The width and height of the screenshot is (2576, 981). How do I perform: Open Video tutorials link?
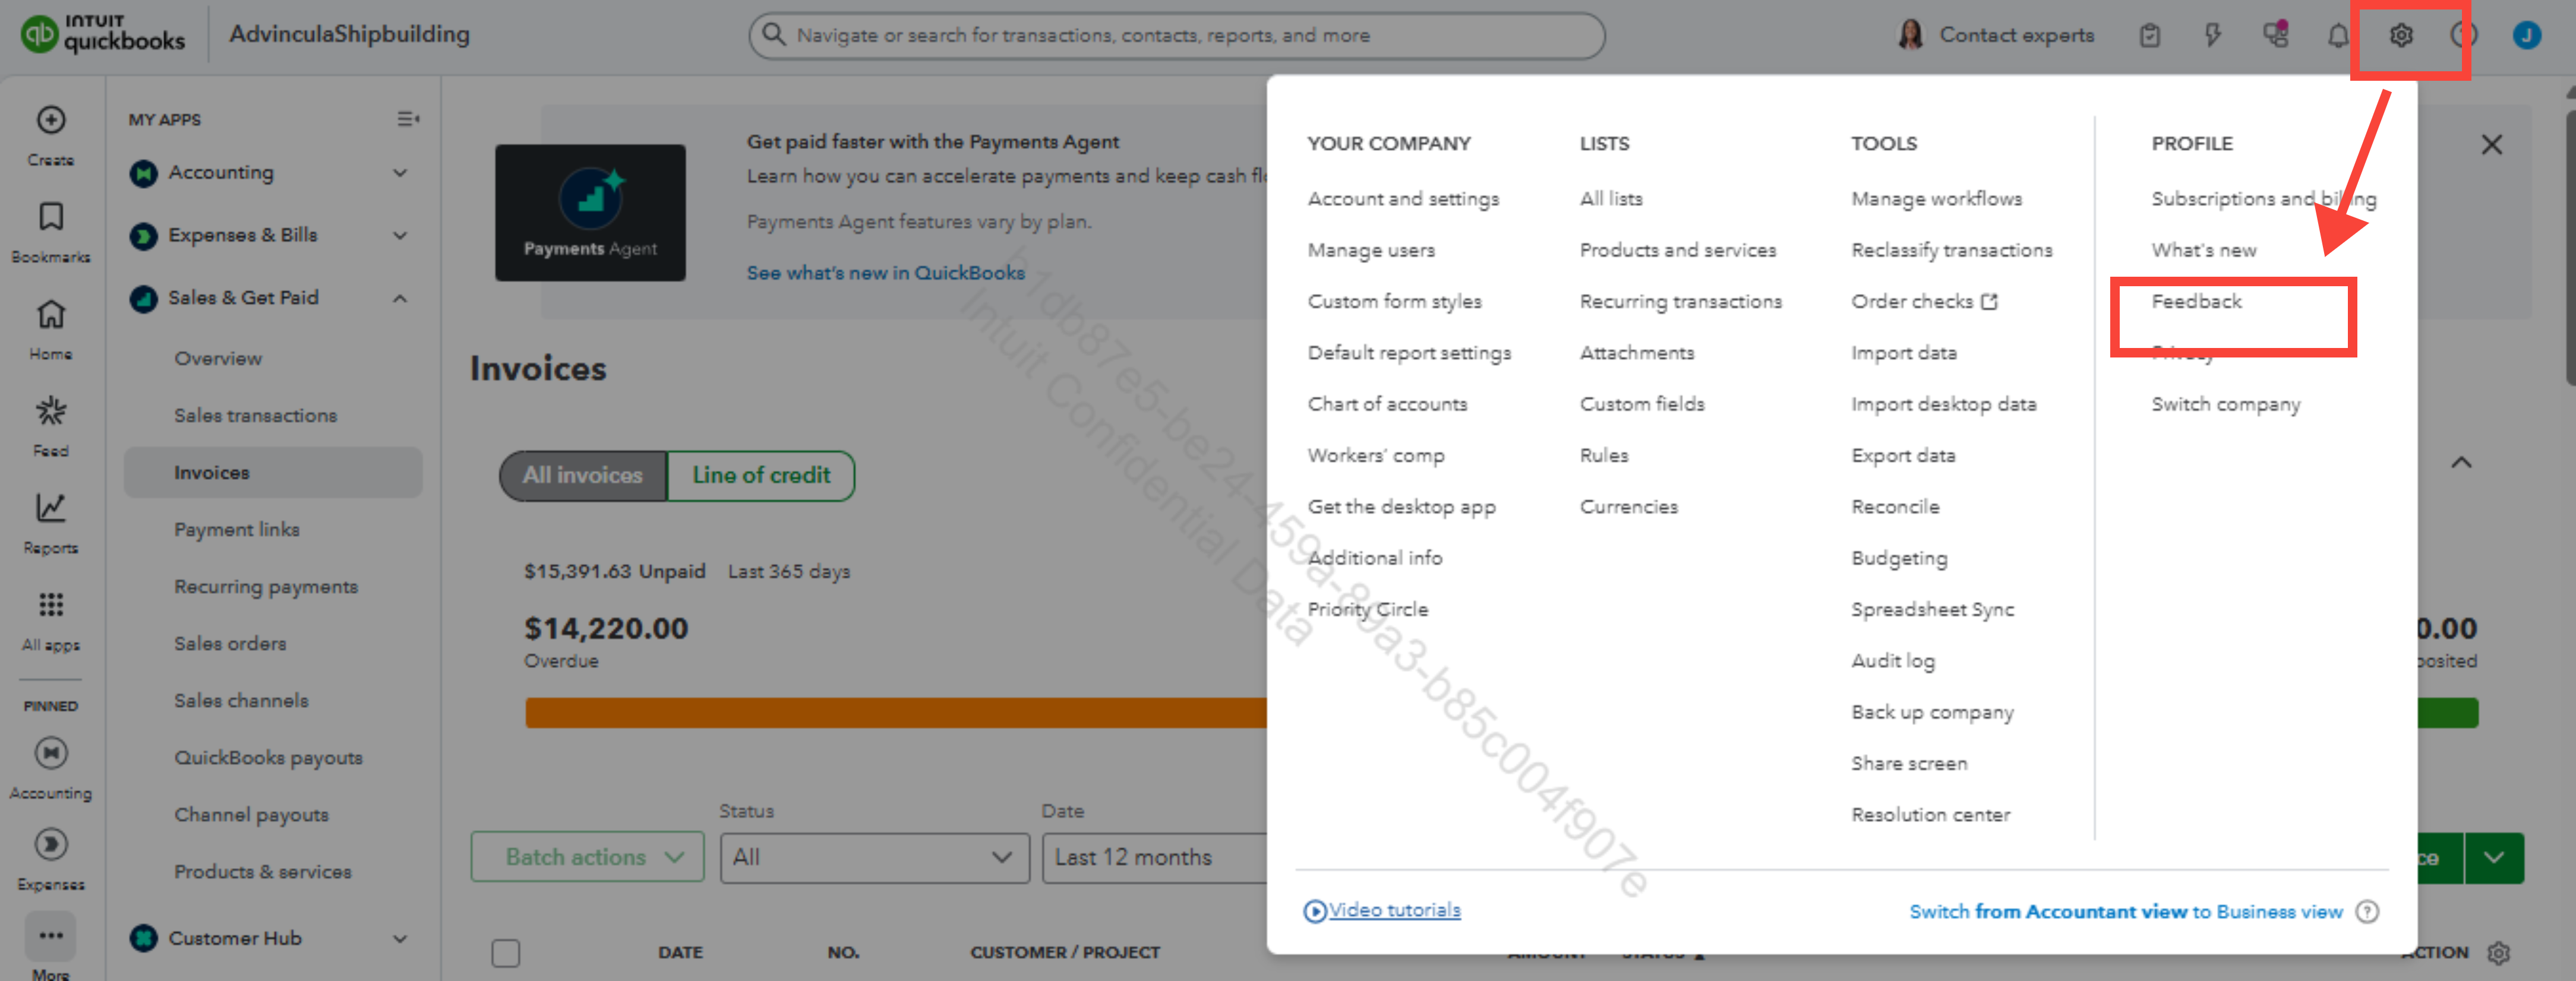coord(1393,910)
